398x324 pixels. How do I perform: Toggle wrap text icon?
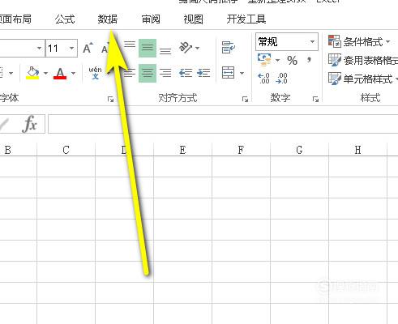point(228,47)
